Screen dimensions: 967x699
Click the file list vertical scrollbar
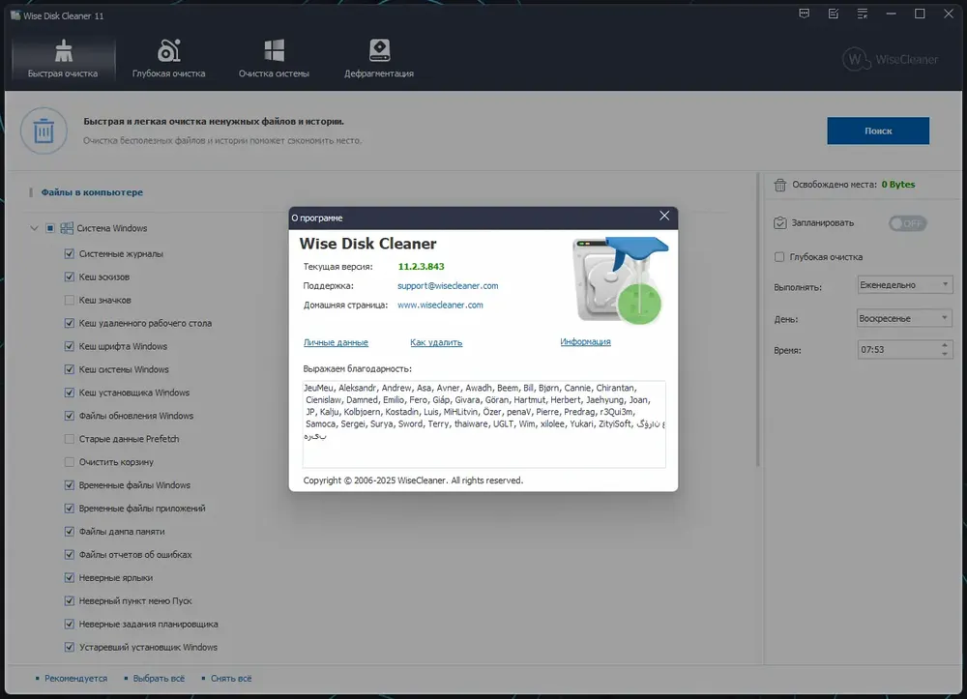click(758, 320)
